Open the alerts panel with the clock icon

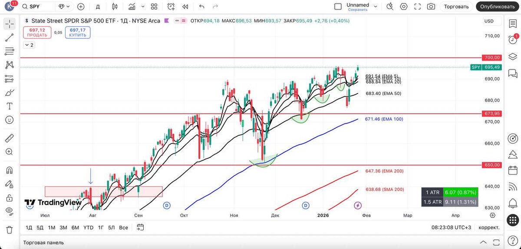coord(513,39)
